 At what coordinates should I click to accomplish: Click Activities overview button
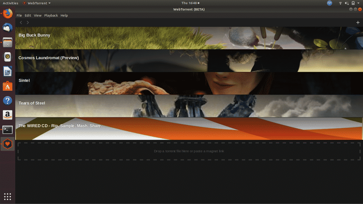pyautogui.click(x=10, y=3)
